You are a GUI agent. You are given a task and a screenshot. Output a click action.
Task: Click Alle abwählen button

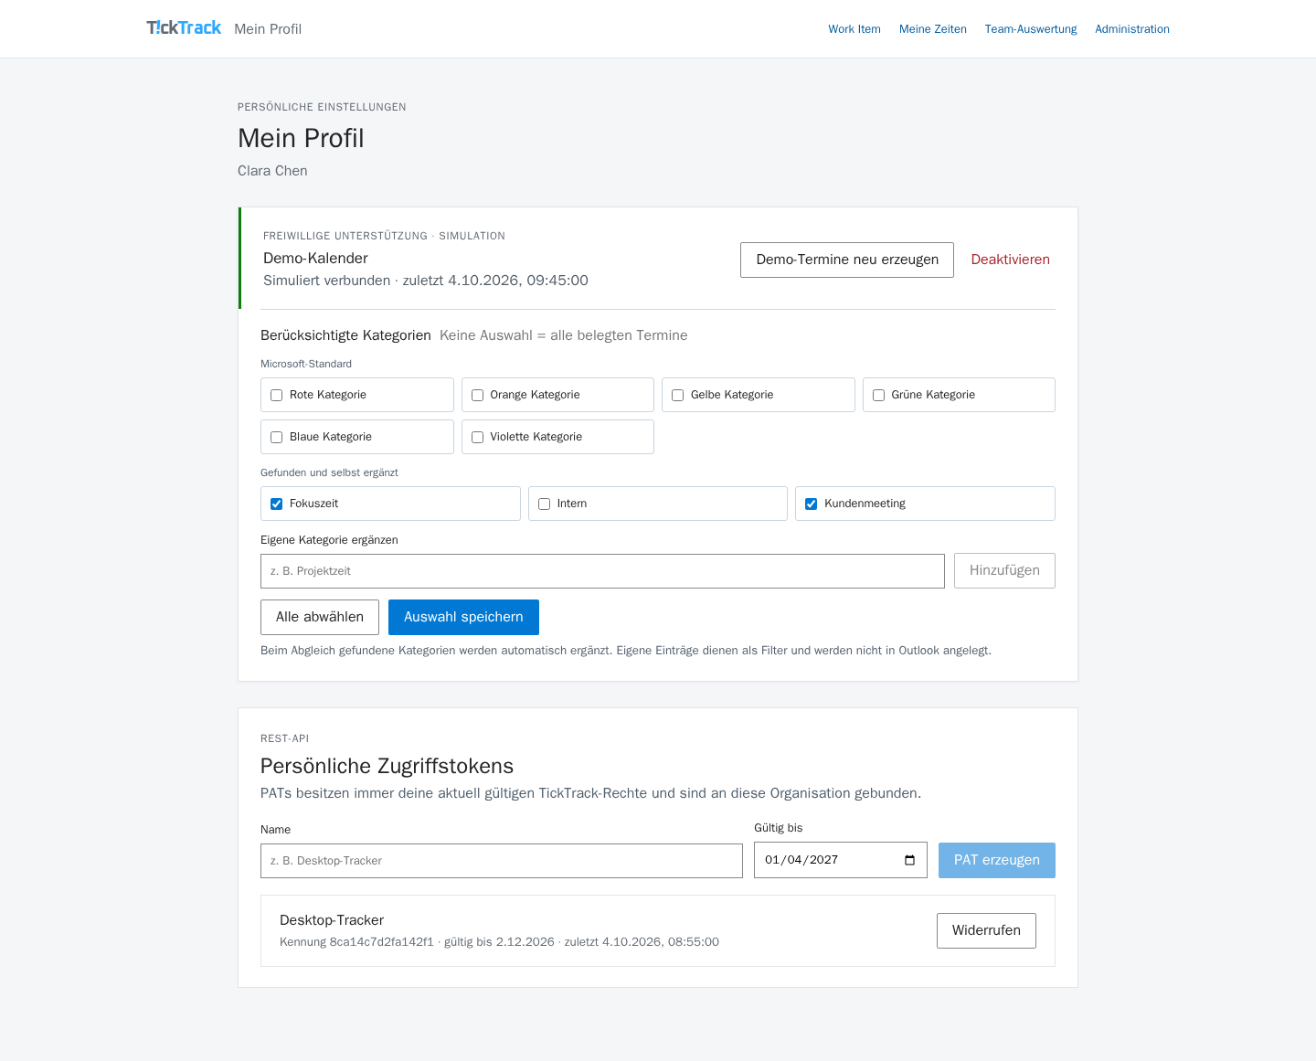[x=320, y=617]
